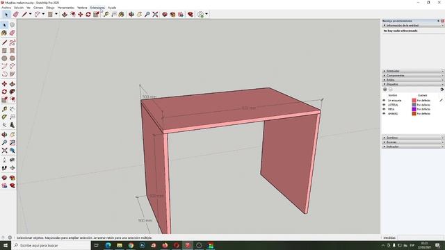Image resolution: width=445 pixels, height=250 pixels.
Task: Select the Section Plane tool in left toolbar
Action: click(13, 168)
